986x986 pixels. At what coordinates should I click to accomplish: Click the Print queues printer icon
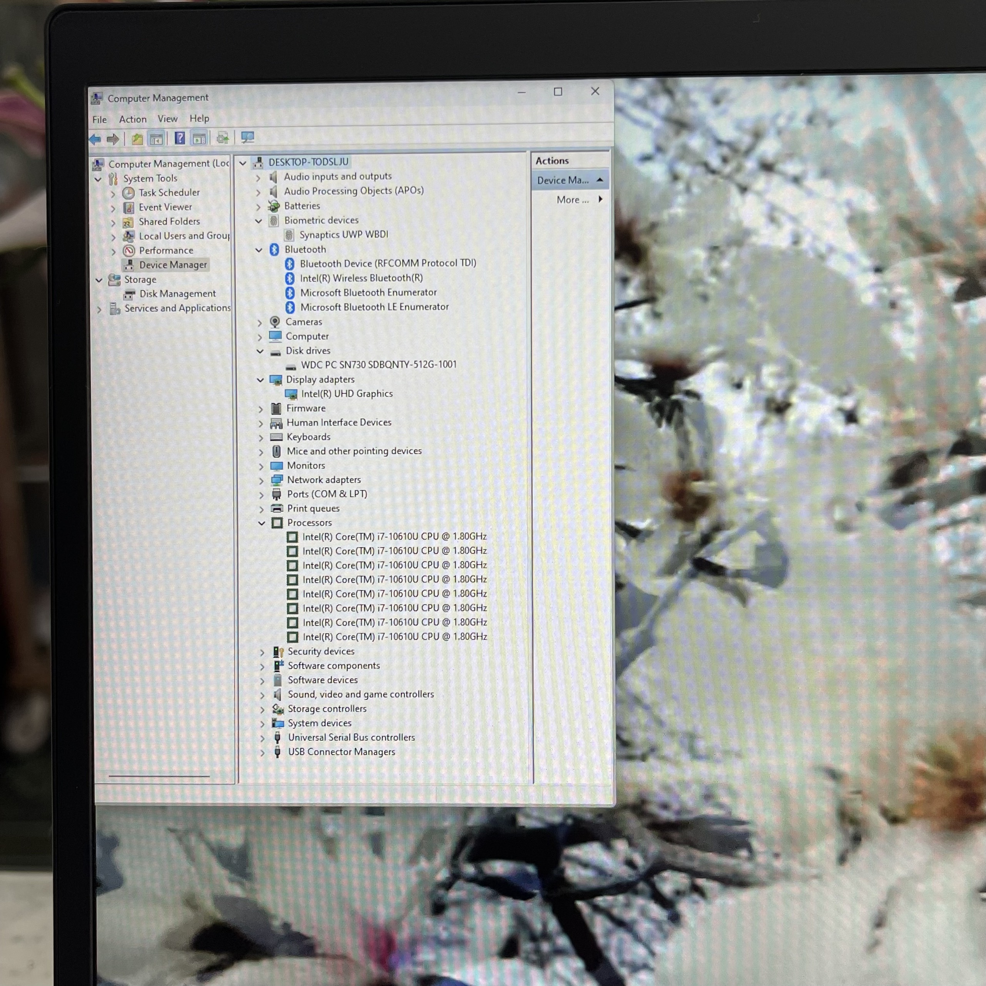click(277, 508)
